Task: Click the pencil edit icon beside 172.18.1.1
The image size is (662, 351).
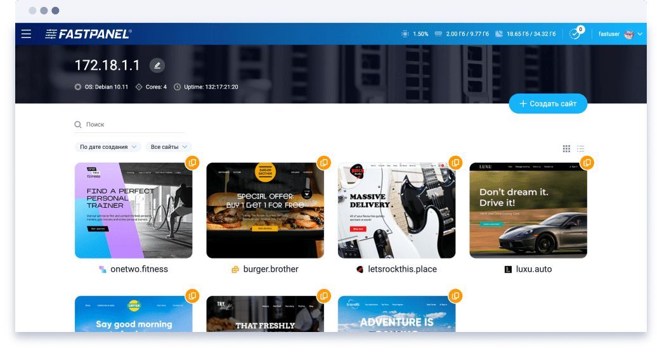Action: click(157, 65)
